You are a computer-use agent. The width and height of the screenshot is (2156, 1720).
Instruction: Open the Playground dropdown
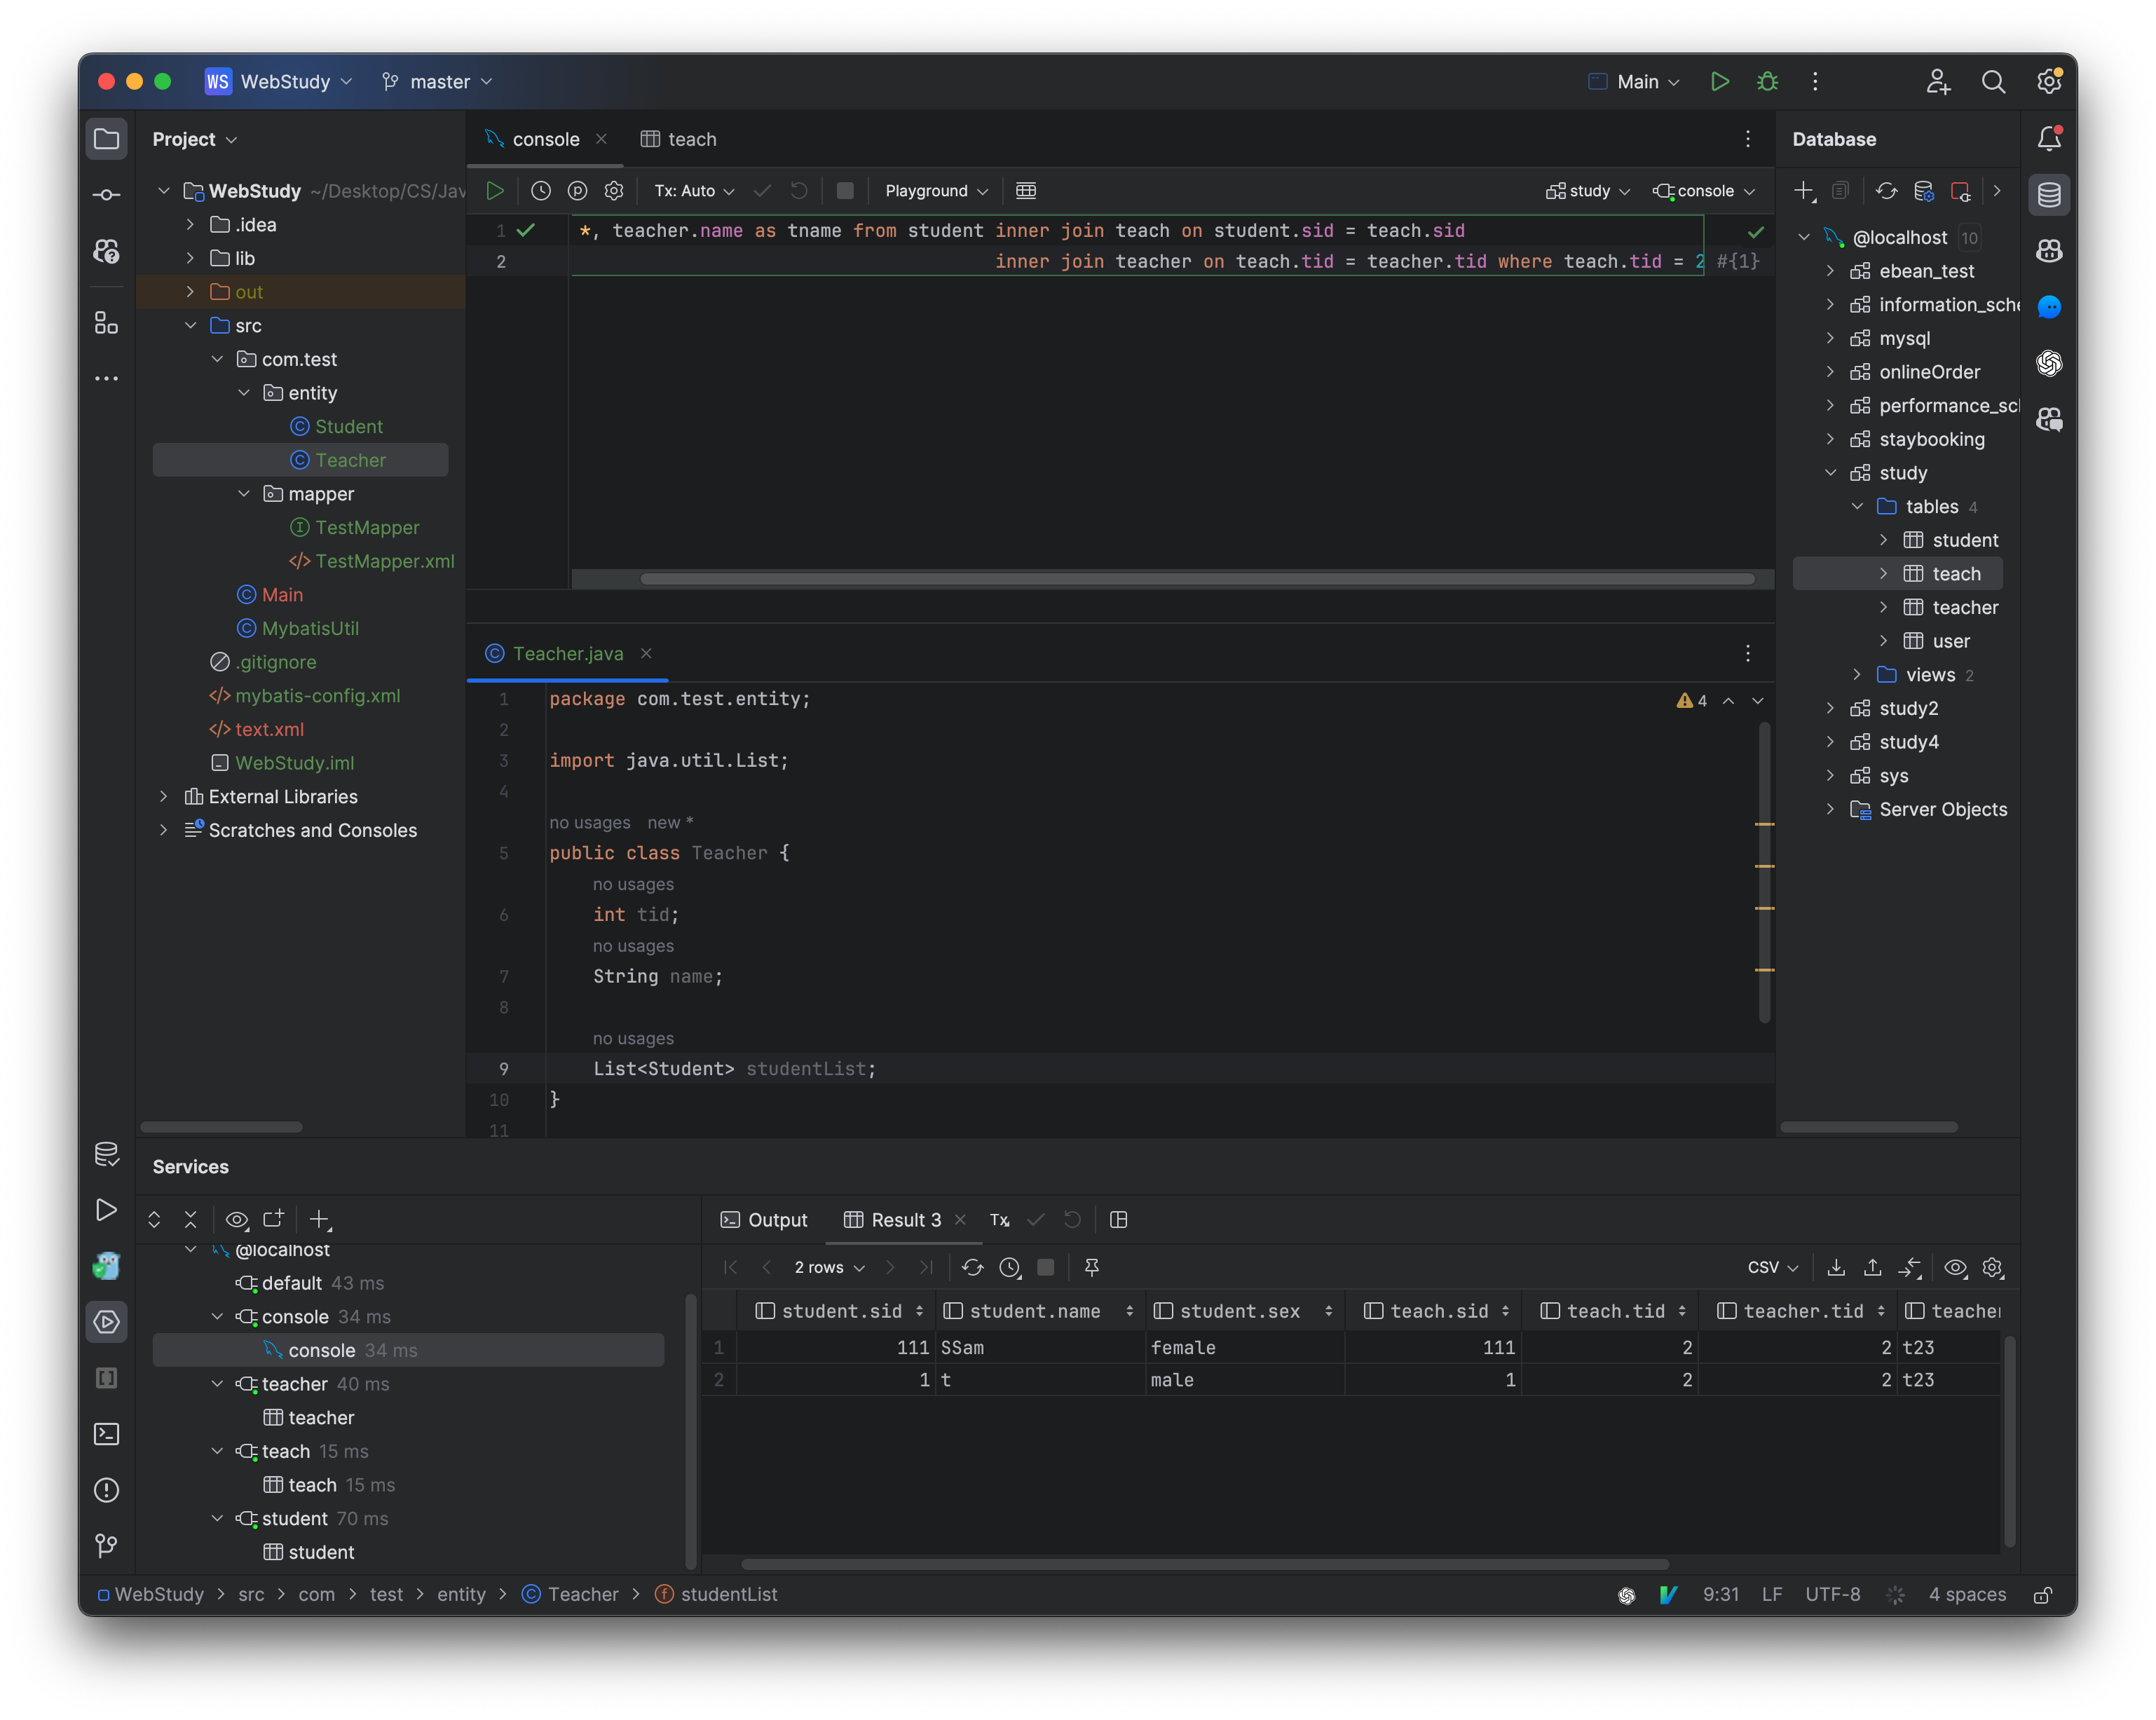(x=934, y=190)
